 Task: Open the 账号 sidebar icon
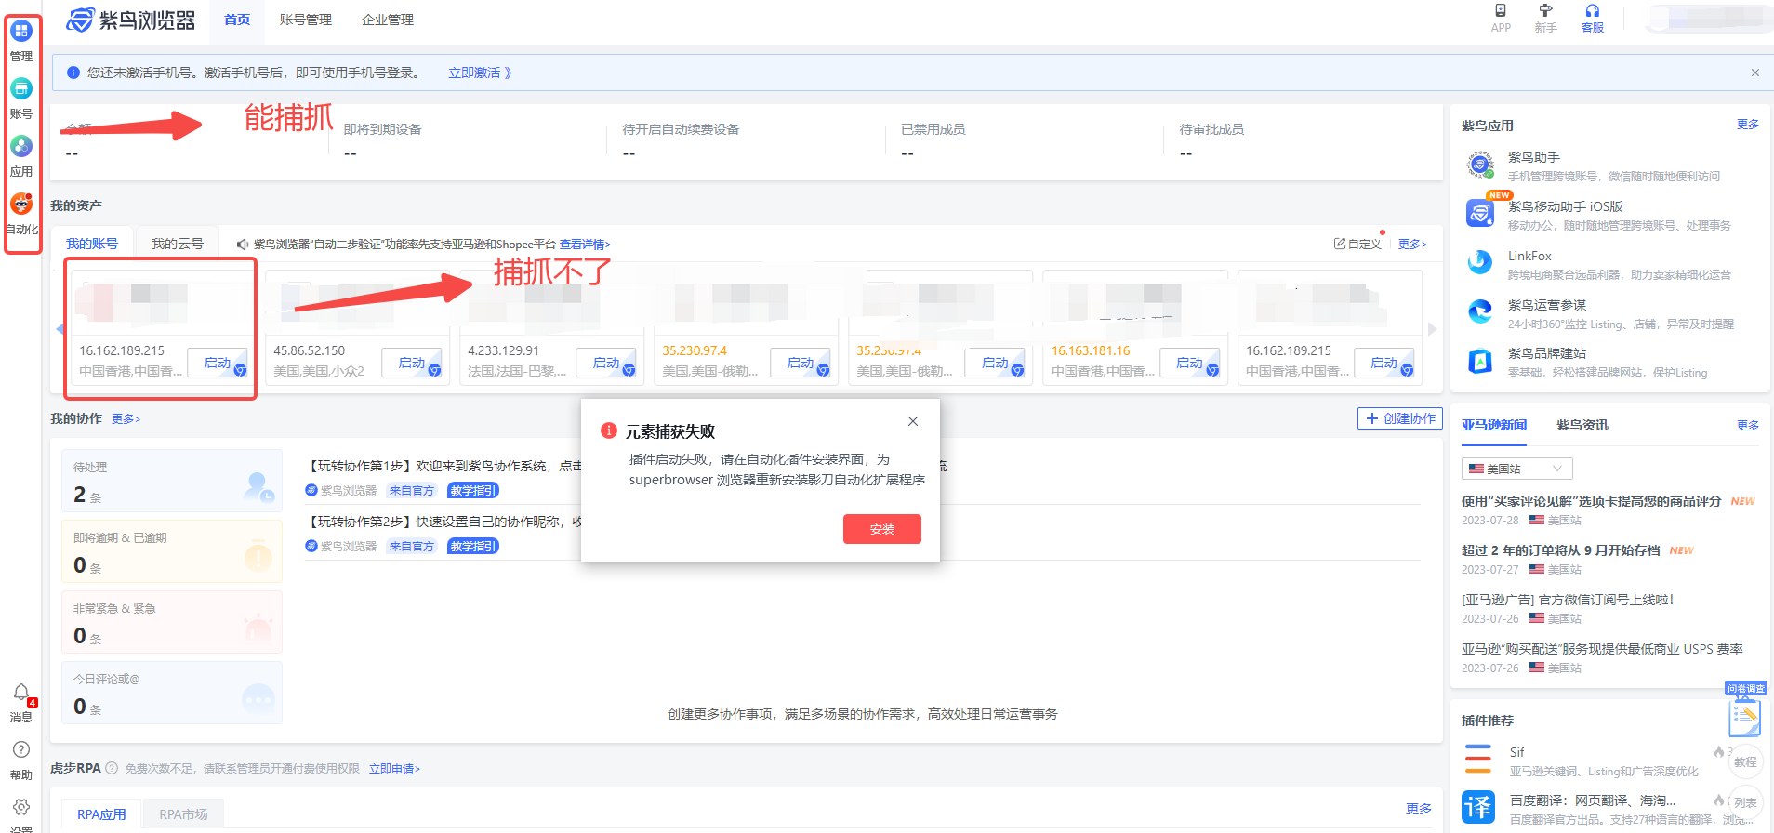point(21,89)
